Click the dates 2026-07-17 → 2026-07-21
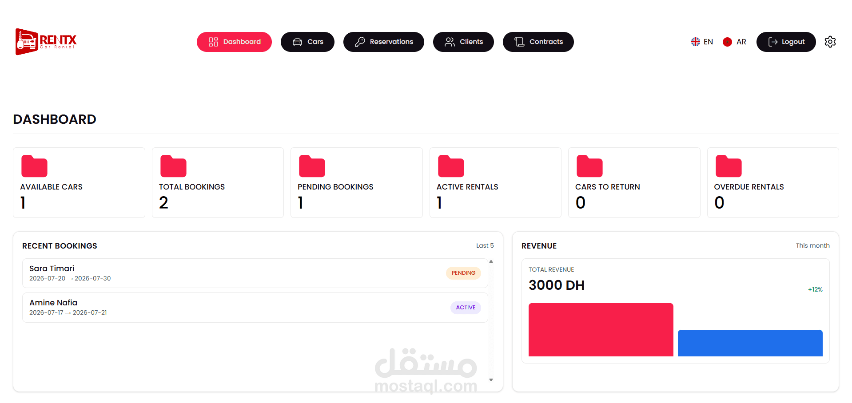 [68, 312]
